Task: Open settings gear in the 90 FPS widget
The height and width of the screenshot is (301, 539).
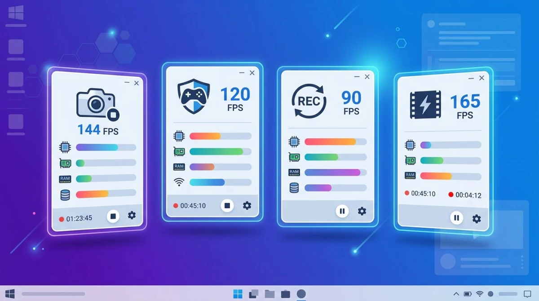Action: 362,211
